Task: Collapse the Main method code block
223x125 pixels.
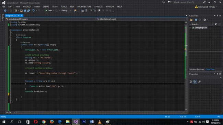Action: coord(10,45)
